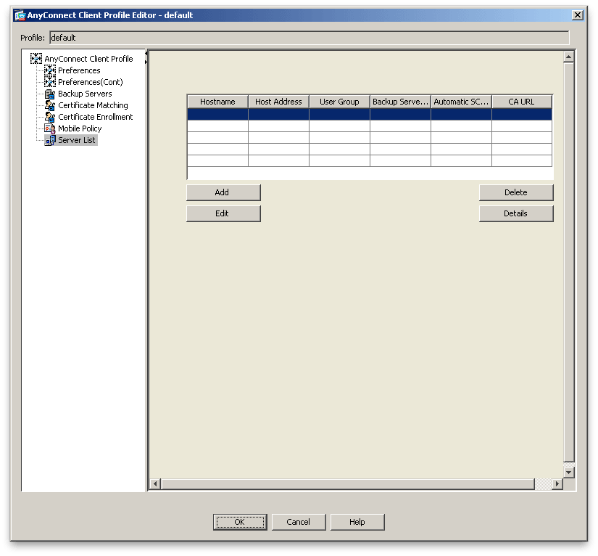Edit the selected server entry
Viewport: 598px width, 556px height.
coord(223,213)
